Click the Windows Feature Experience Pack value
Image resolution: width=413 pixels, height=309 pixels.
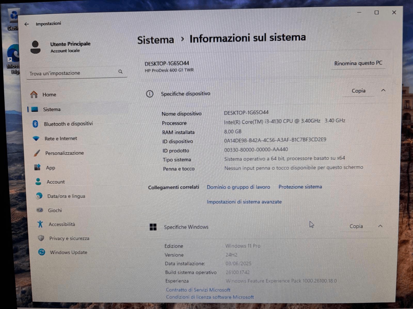(281, 281)
